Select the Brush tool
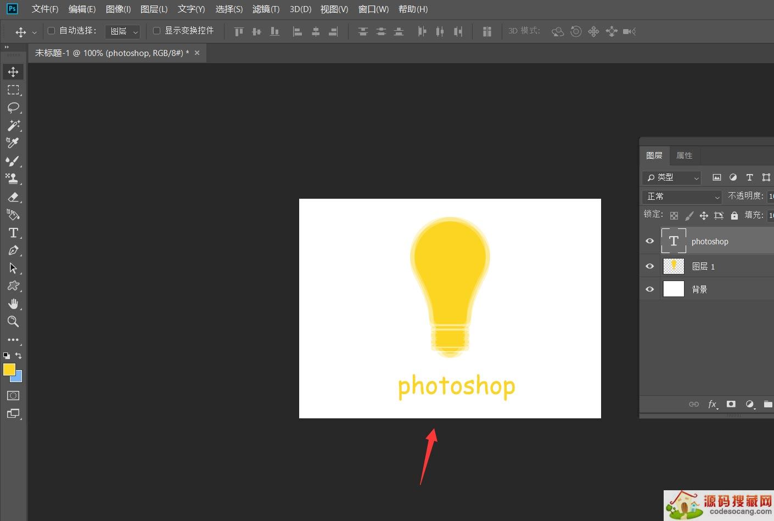 pos(13,161)
